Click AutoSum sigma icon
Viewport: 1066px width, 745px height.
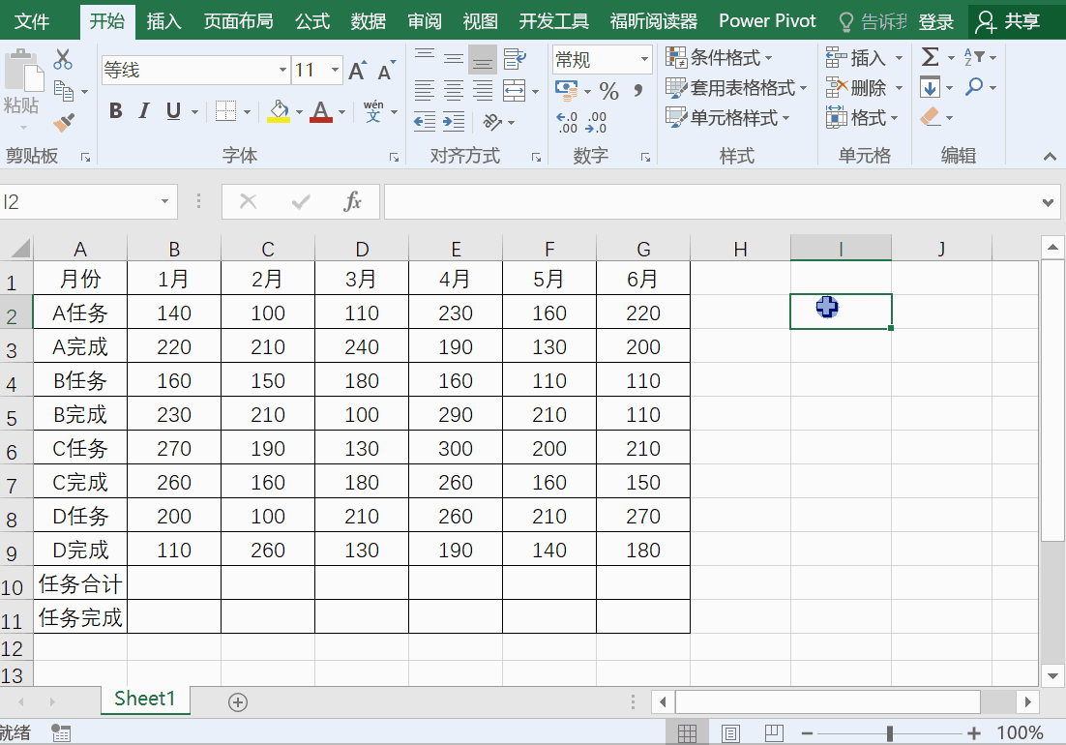point(930,57)
